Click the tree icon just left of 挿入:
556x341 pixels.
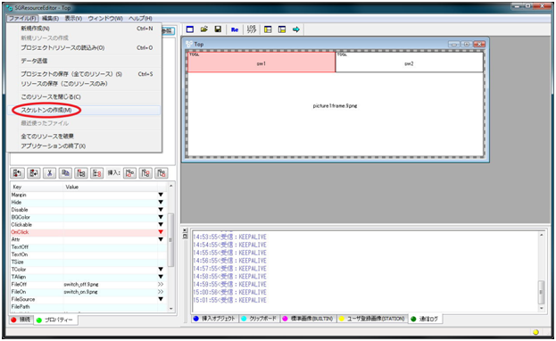(x=96, y=173)
